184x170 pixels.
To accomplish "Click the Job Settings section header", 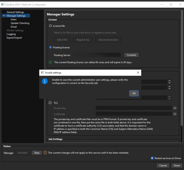I will [x=55, y=139].
